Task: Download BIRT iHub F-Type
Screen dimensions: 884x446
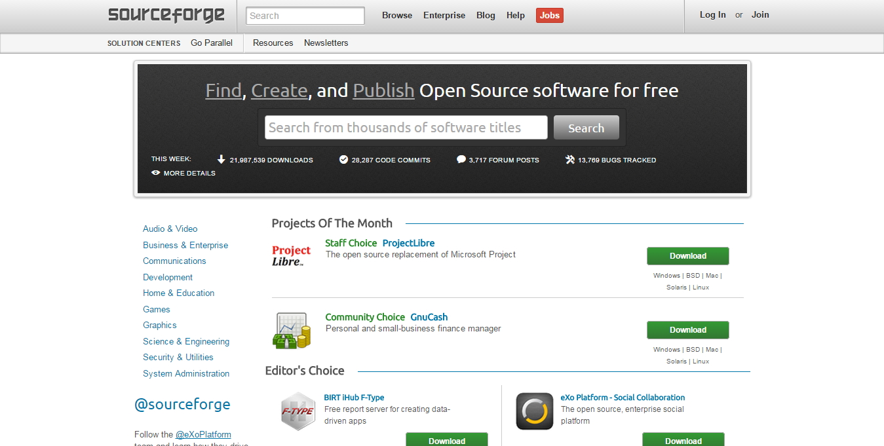Action: click(447, 439)
